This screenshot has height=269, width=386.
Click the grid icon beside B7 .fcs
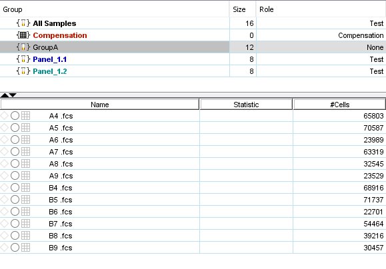tap(25, 224)
